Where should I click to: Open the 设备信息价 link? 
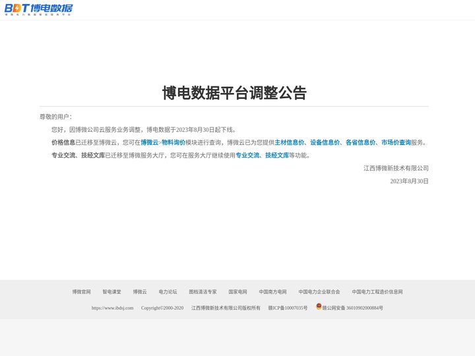coord(325,142)
